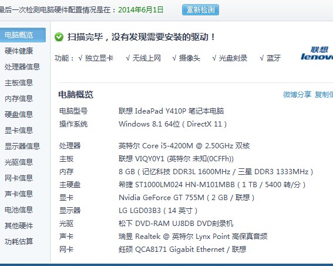Screen dimensions: 333x266
Task: Open 主板信息 sidebar section
Action: pos(19,82)
